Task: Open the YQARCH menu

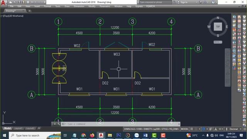Action: [x=150, y=6]
